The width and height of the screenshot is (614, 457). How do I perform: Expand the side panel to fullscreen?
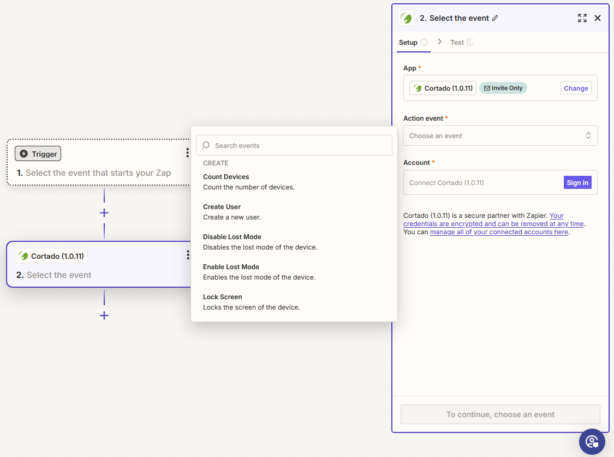click(582, 18)
